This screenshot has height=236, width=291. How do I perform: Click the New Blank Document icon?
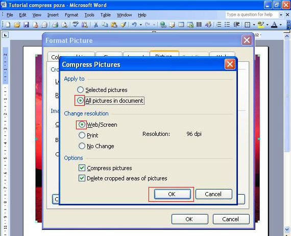pyautogui.click(x=8, y=25)
